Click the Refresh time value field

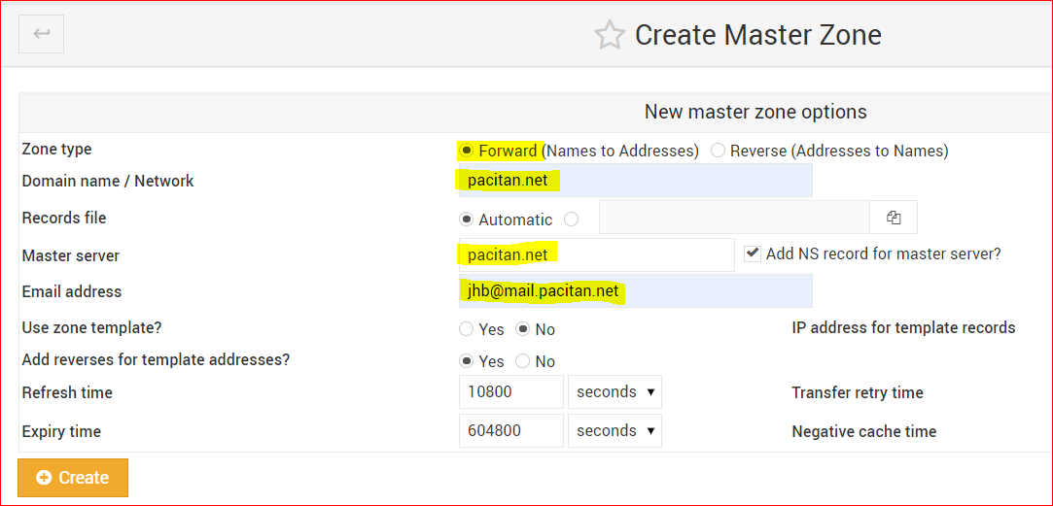510,392
